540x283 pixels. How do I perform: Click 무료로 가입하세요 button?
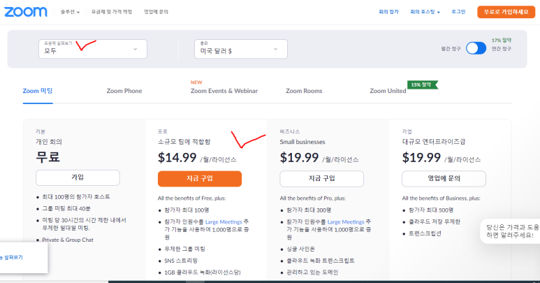(506, 12)
